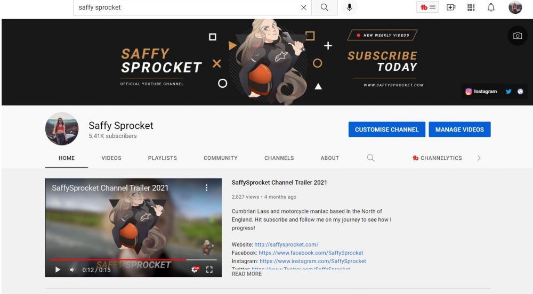Start voice search with microphone
The image size is (533, 294).
350,7
